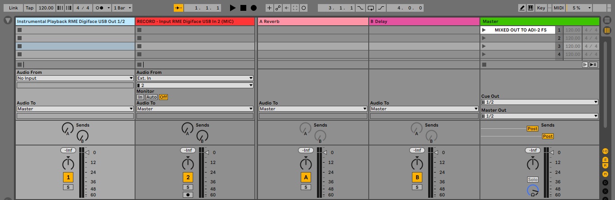Viewport: 615px width, 200px height.
Task: Click the Session Record circle button
Action: point(303,8)
